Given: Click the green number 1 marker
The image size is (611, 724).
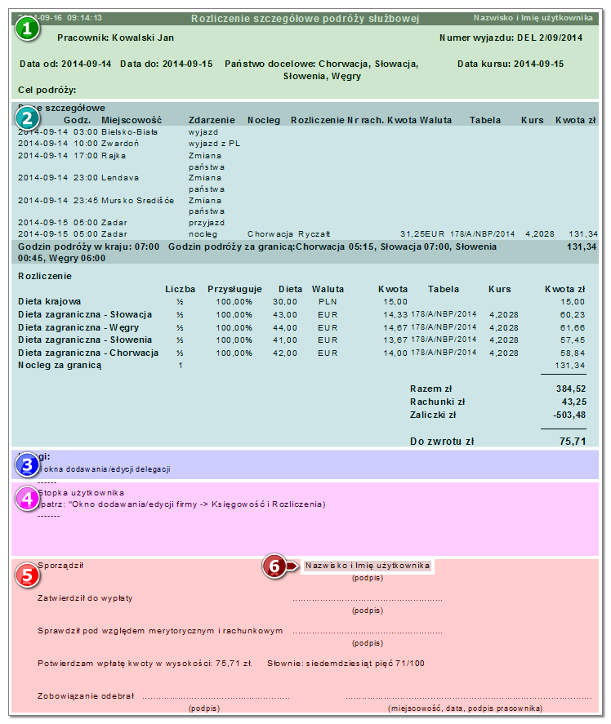Looking at the screenshot, I should [x=27, y=29].
